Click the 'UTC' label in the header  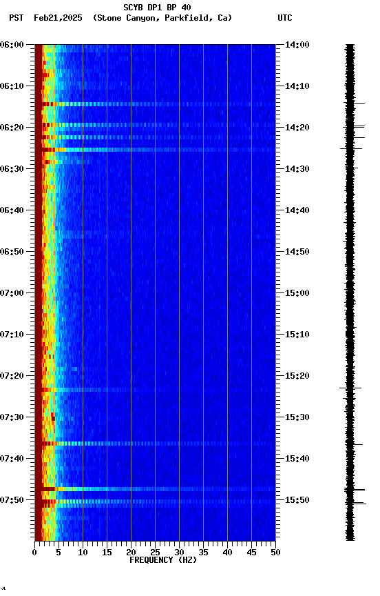click(x=285, y=18)
